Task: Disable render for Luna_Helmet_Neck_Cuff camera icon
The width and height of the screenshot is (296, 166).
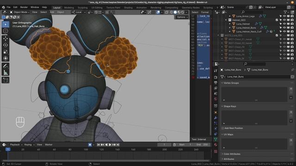Action: point(292,32)
